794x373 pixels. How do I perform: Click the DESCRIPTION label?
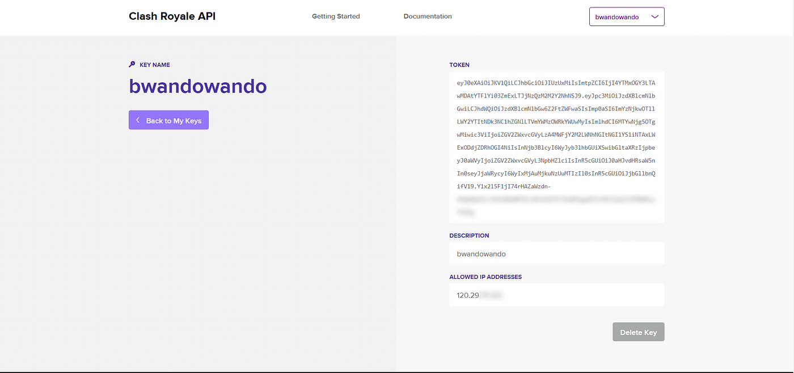[469, 235]
